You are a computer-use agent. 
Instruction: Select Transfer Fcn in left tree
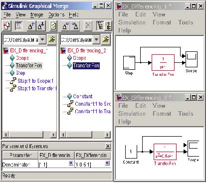click(x=29, y=65)
